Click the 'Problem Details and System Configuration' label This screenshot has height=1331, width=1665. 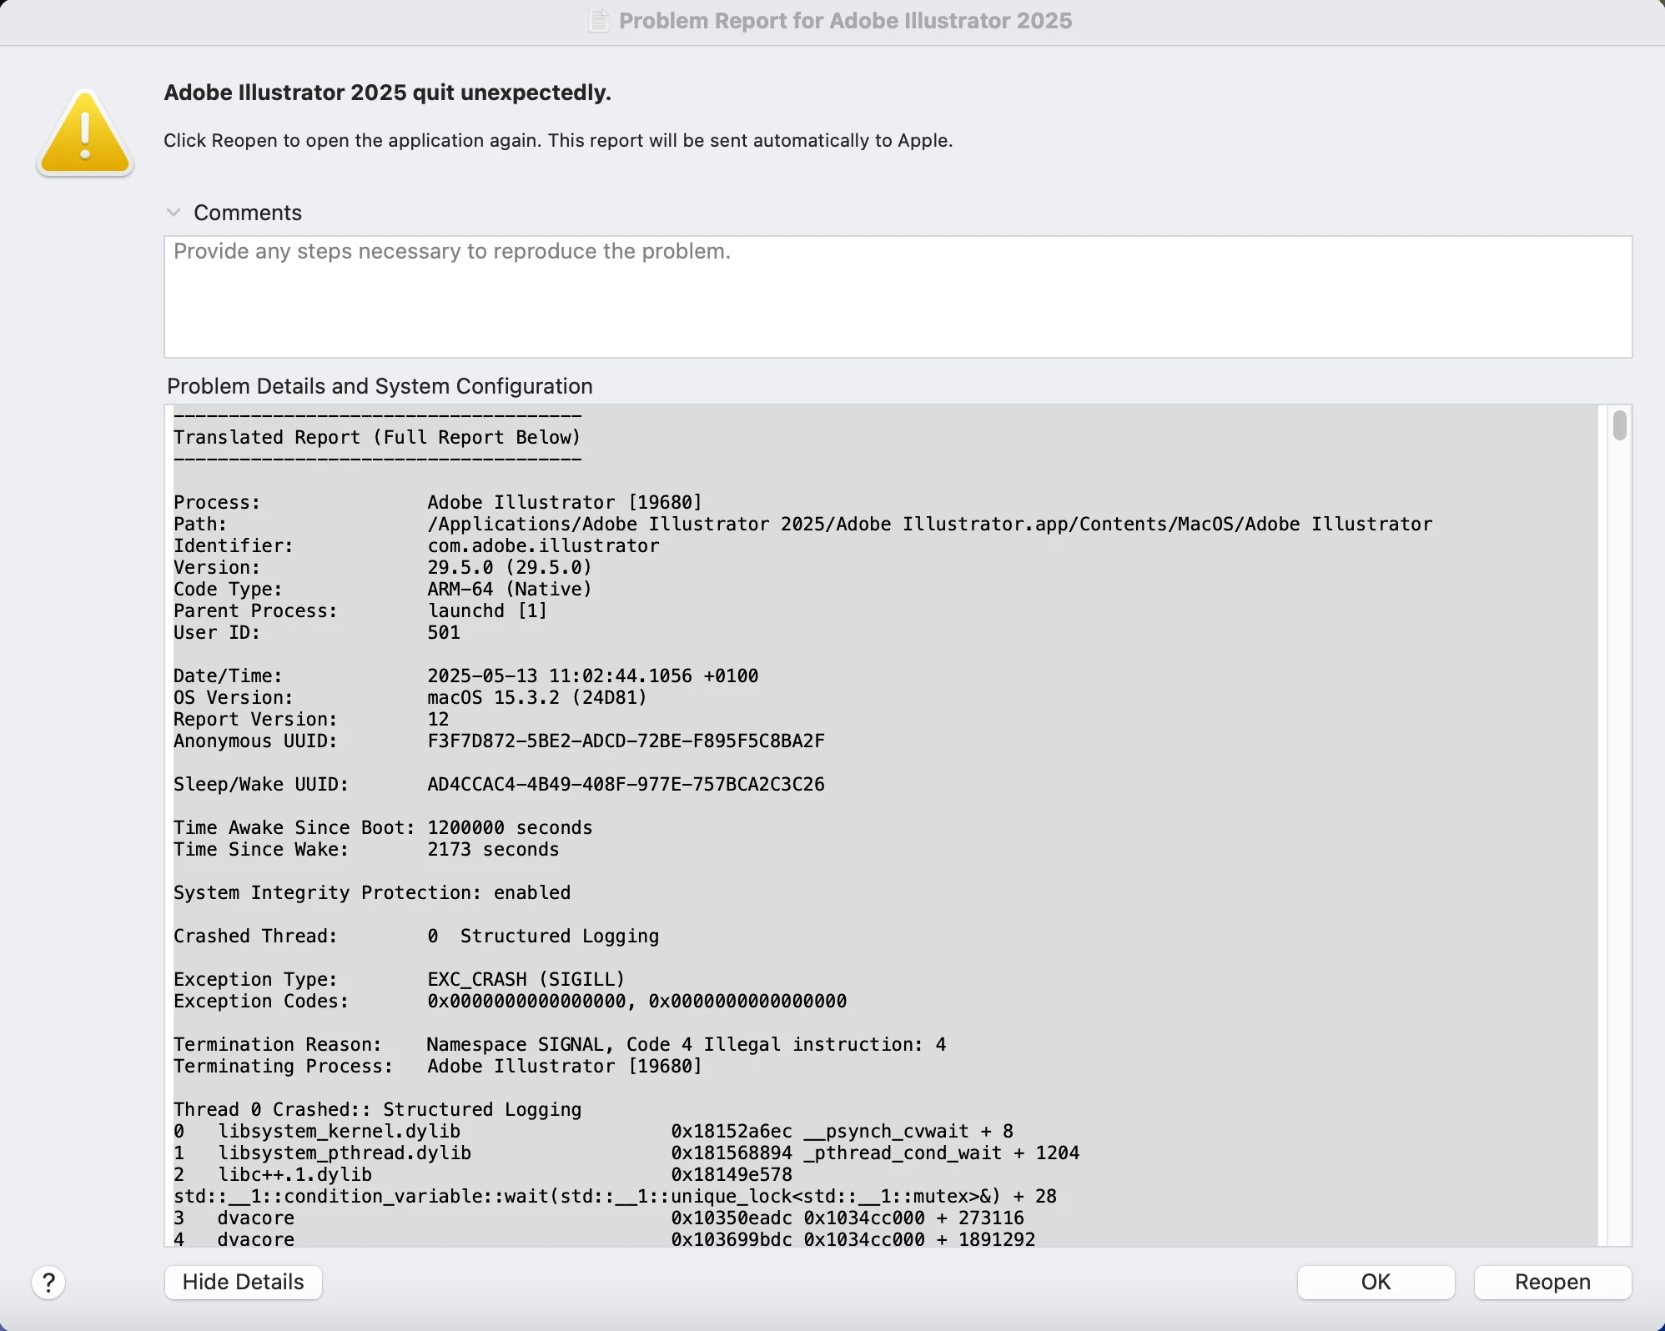coord(380,386)
